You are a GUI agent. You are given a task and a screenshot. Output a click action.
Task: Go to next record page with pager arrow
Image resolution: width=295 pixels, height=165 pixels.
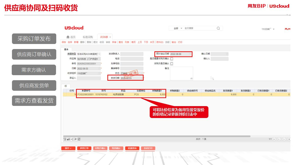pos(284,139)
